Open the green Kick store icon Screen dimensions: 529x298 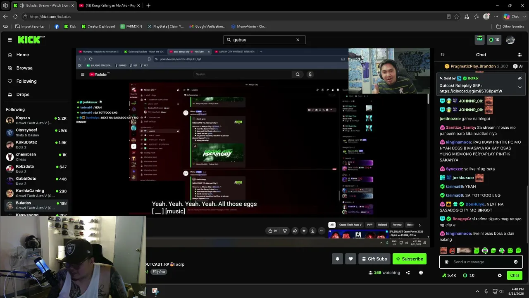click(479, 39)
